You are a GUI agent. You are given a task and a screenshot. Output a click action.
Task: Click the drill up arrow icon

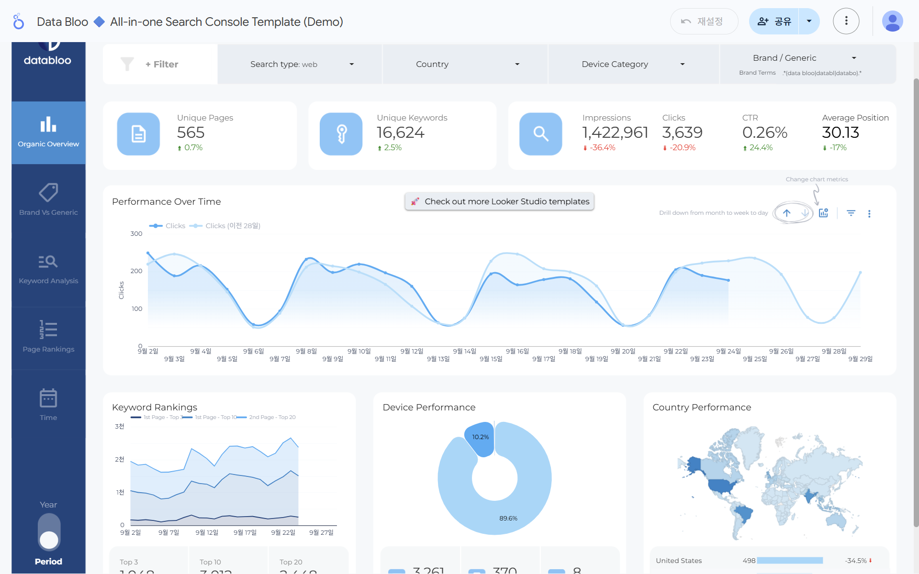786,213
